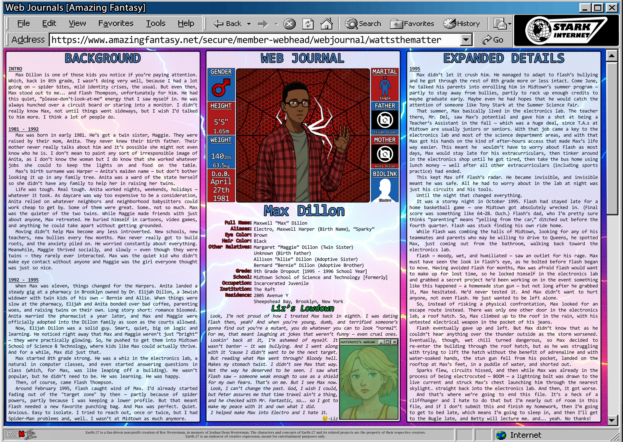This screenshot has height=442, width=623.
Task: Click the Internet zone globe icon
Action: coord(501,435)
